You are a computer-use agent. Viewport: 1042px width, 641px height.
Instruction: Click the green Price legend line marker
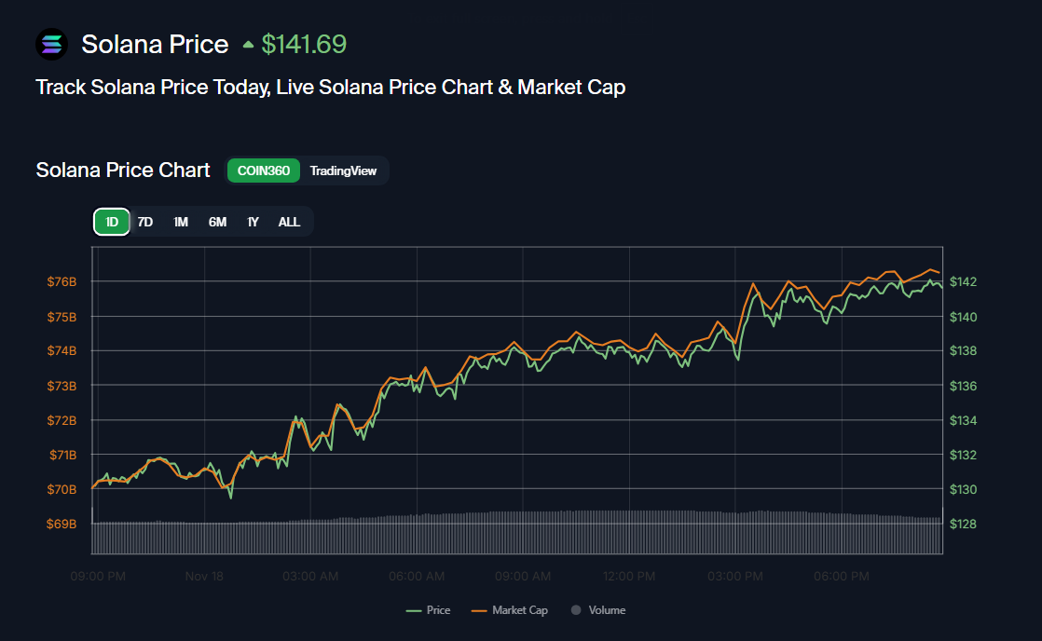click(x=414, y=610)
